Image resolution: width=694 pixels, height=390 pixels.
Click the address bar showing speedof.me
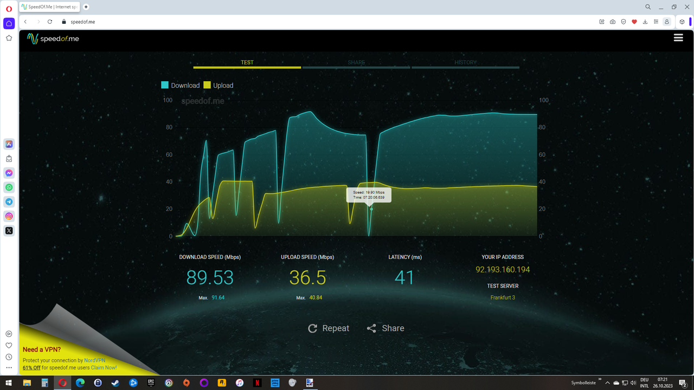pyautogui.click(x=325, y=22)
